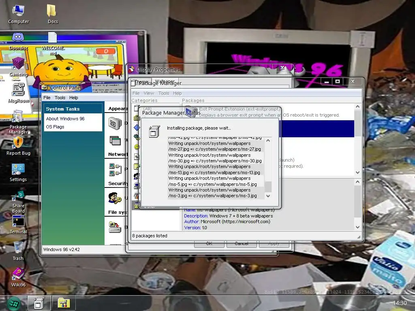This screenshot has height=311, width=415.
Task: Click the ms-3.jpg log line
Action: 216,193
